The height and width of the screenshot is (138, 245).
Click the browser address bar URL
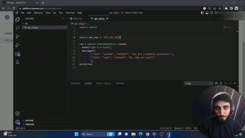(x=42, y=8)
